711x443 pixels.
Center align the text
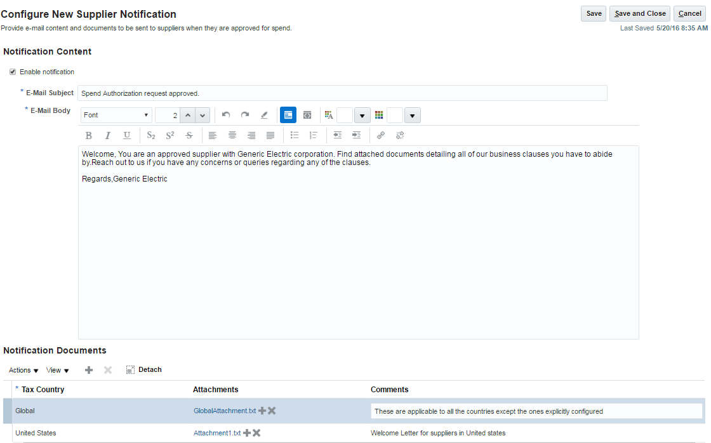(232, 135)
